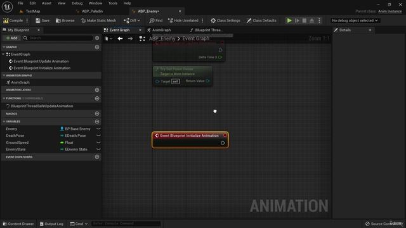Open the Debug menu

click(77, 3)
